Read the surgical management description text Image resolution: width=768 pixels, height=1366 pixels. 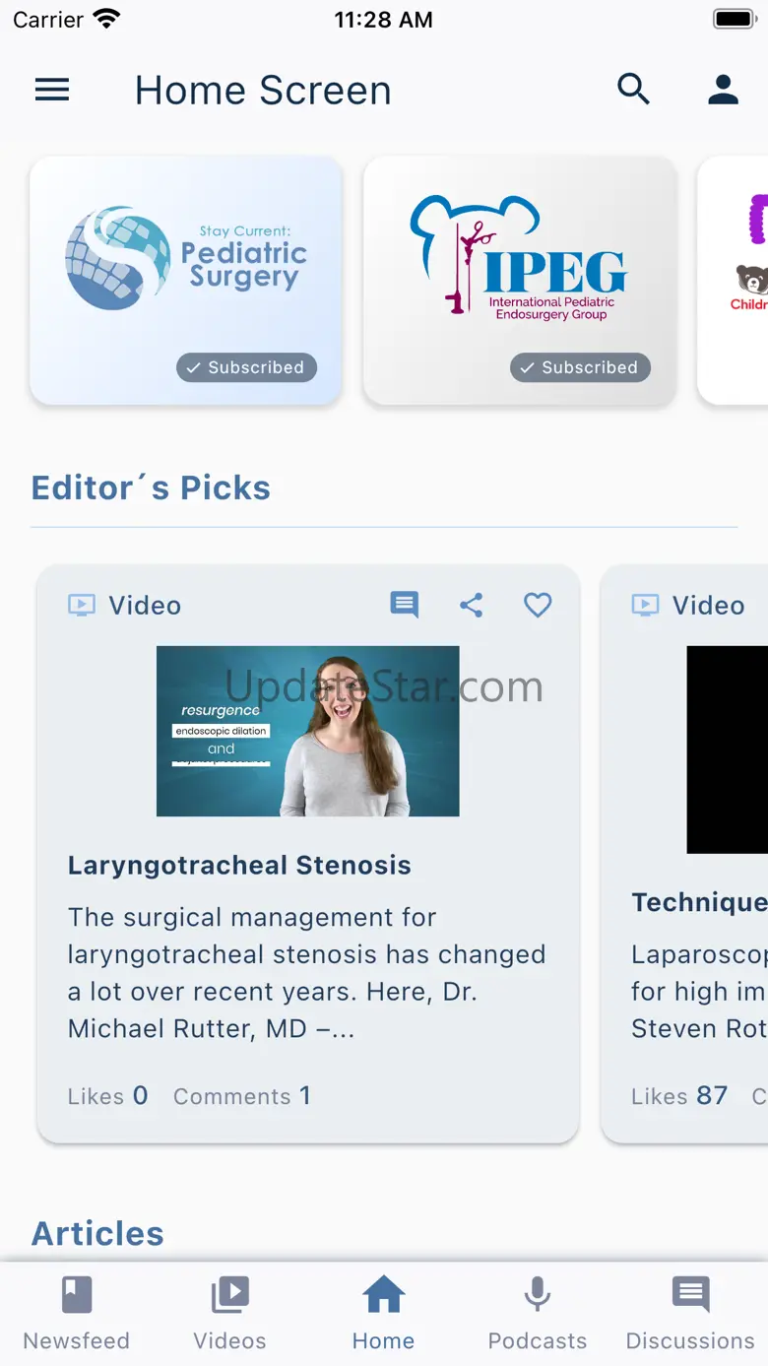point(307,973)
